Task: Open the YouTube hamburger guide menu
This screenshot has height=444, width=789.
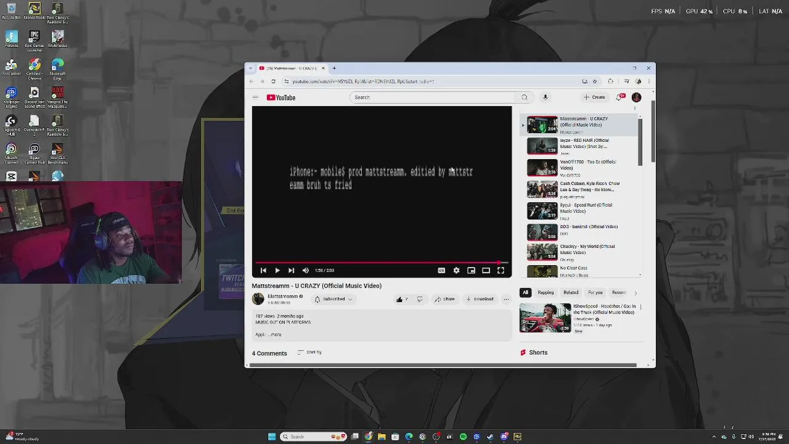Action: point(255,97)
